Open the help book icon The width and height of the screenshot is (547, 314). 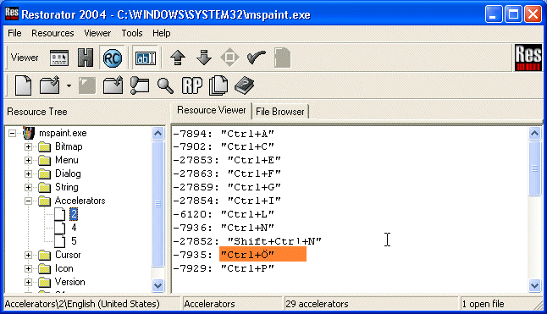click(244, 85)
